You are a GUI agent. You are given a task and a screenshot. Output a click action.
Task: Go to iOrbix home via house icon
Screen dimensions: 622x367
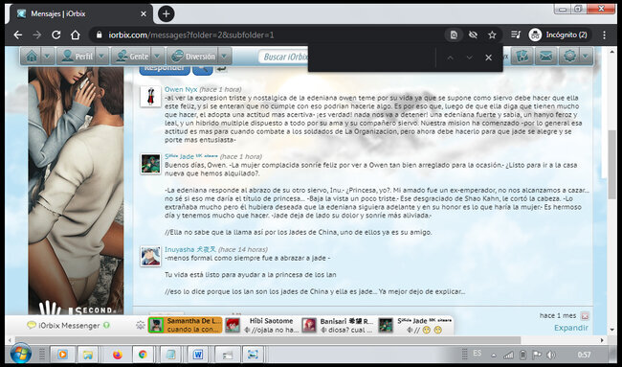32,57
